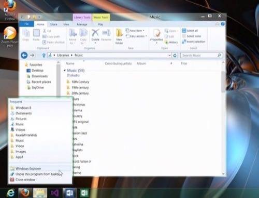Screen dimensions: 259x198
Task: Click the Refresh button next to the address bar
Action: [x=175, y=55]
